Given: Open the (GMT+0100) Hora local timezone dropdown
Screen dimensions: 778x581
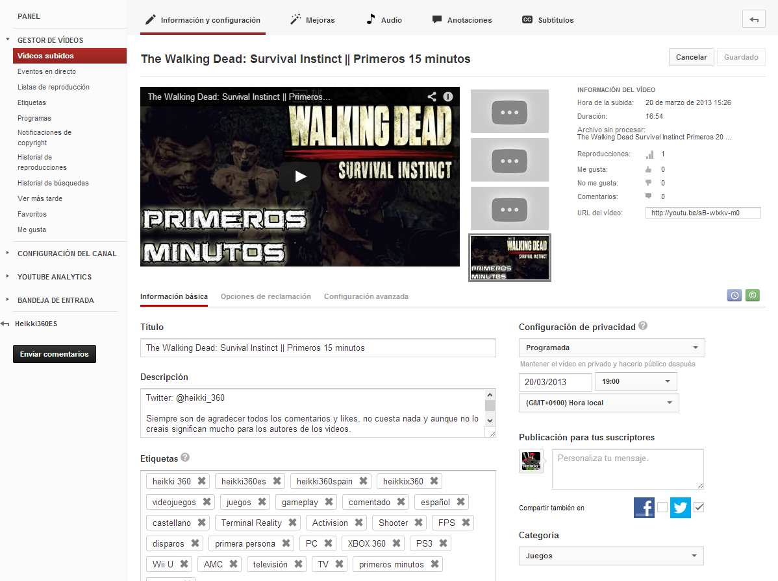Looking at the screenshot, I should tap(599, 403).
